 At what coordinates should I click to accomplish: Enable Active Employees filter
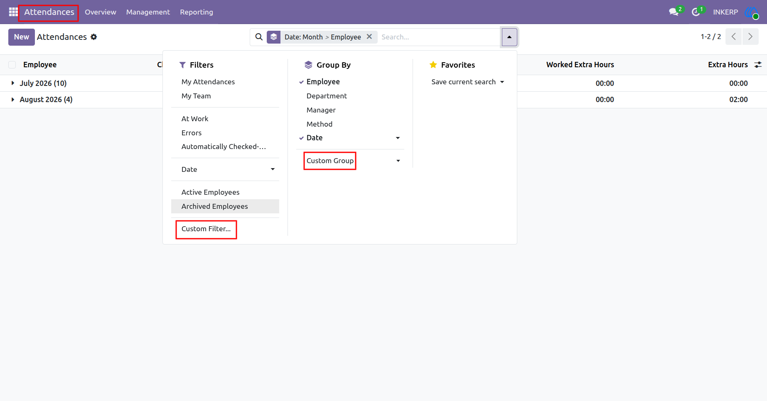pos(225,192)
